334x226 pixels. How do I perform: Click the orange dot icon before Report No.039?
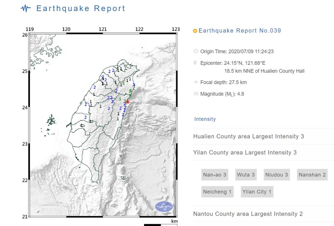coord(195,31)
